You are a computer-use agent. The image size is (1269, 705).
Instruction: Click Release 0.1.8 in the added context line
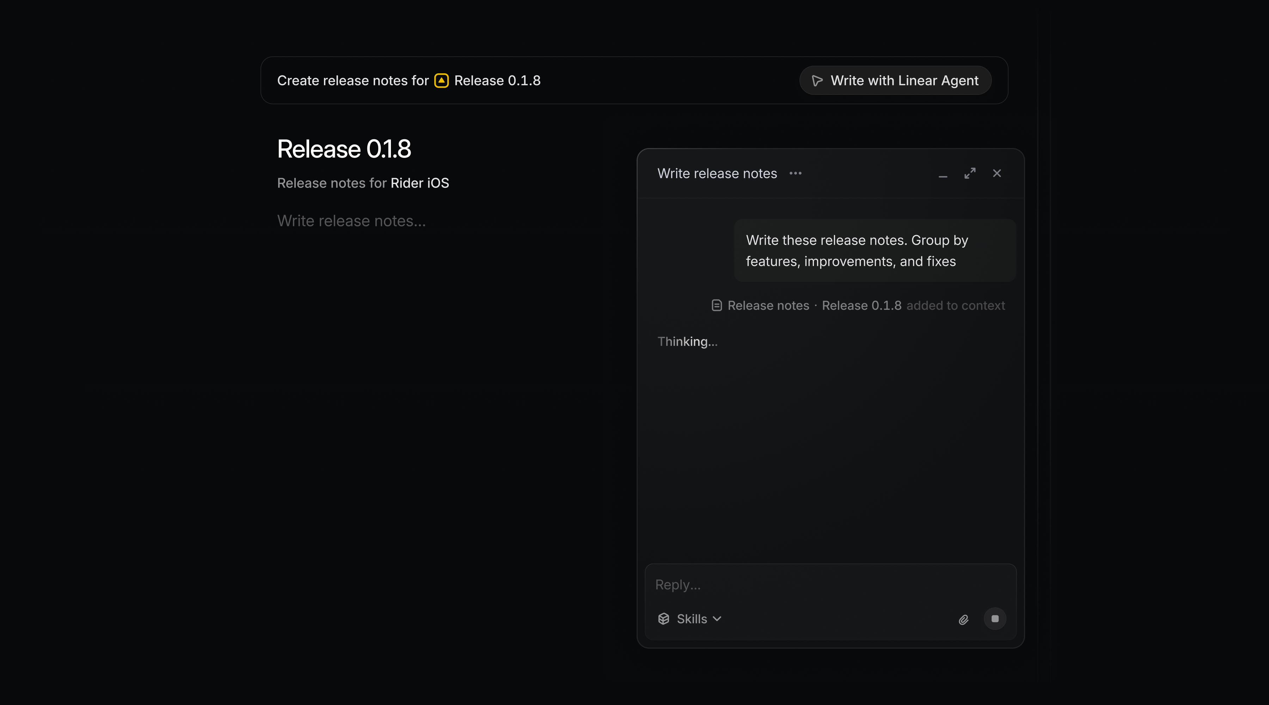860,305
